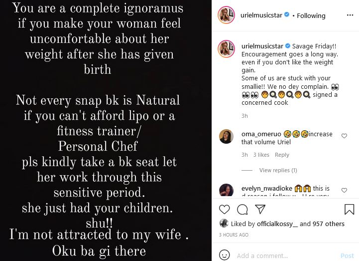Like the post with the heart icon
359x261 pixels.
coord(225,209)
